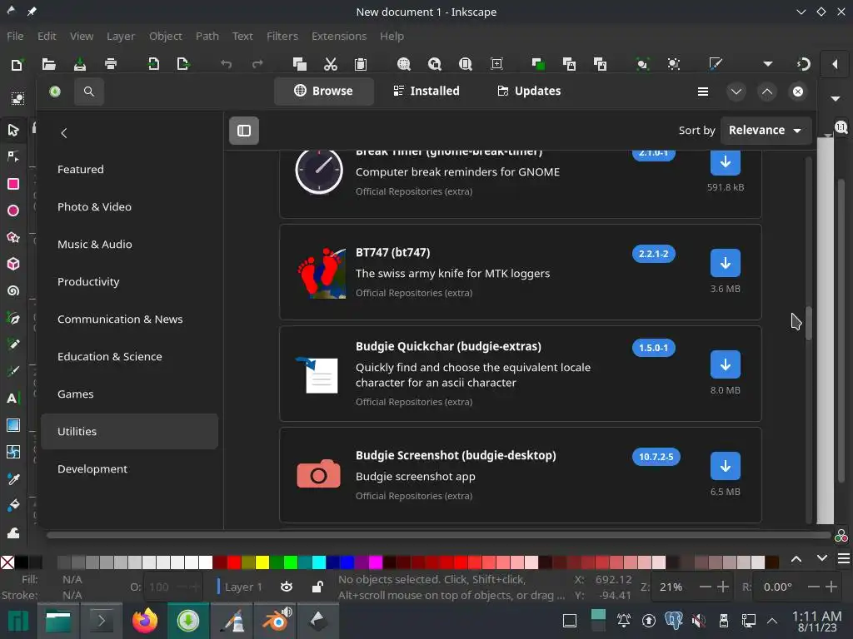Open Firefox from the taskbar

pyautogui.click(x=145, y=621)
